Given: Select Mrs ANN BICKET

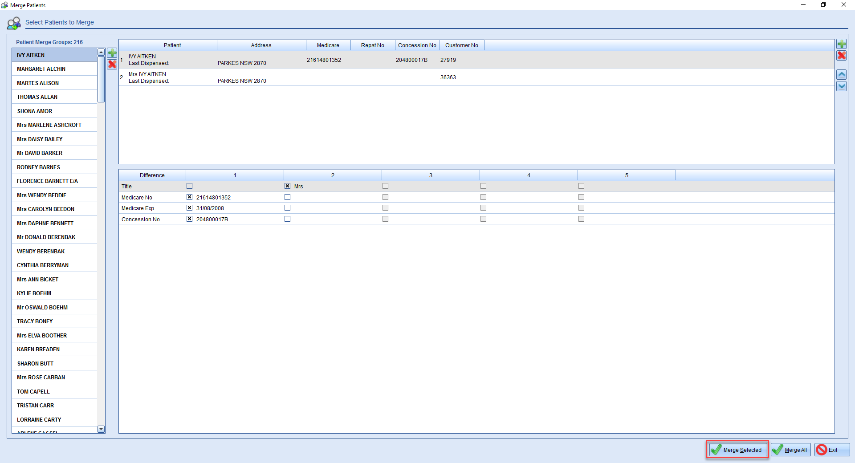Looking at the screenshot, I should pyautogui.click(x=54, y=280).
